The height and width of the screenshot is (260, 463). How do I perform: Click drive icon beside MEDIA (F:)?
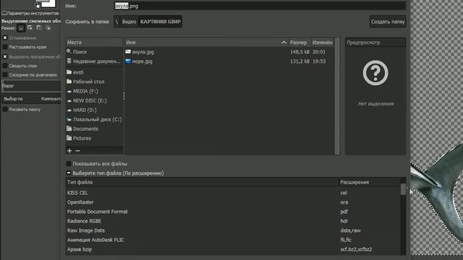click(69, 92)
